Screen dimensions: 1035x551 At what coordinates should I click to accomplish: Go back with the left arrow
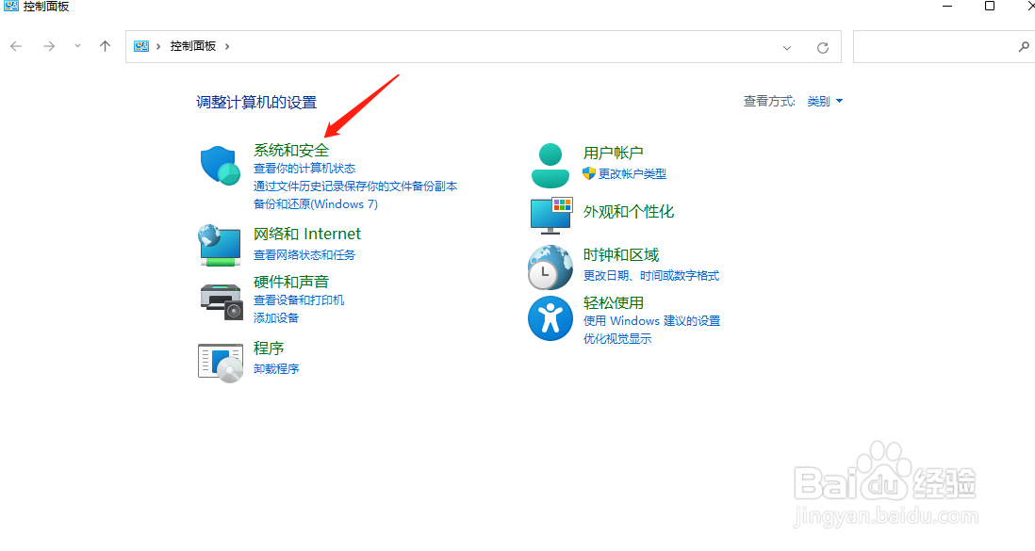tap(16, 46)
